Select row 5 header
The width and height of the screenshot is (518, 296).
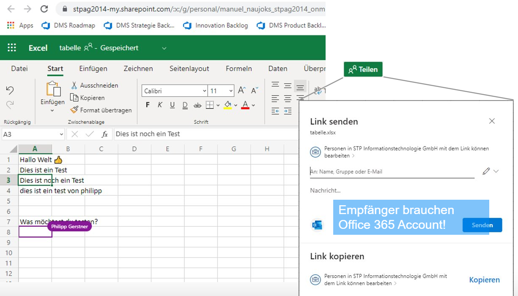pos(9,201)
